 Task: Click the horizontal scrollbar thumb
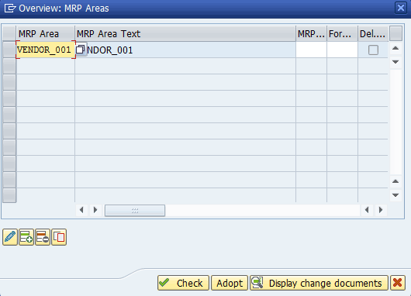(135, 210)
